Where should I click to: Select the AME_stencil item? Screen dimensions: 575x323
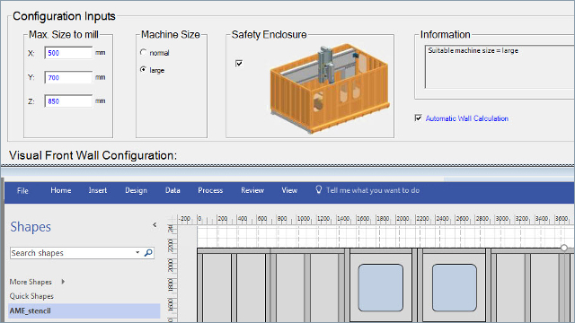[x=84, y=311]
